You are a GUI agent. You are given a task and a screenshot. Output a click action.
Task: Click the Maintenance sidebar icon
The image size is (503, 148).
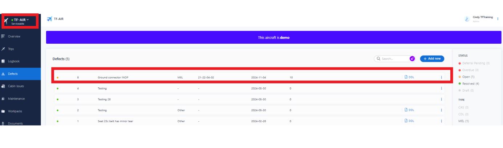[3, 99]
